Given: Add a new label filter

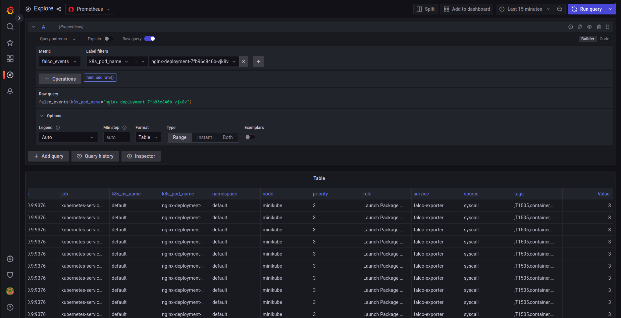Looking at the screenshot, I should [259, 61].
